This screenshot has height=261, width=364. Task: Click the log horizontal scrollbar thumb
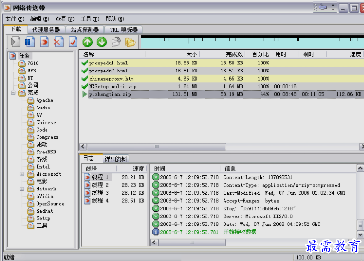[192, 243]
